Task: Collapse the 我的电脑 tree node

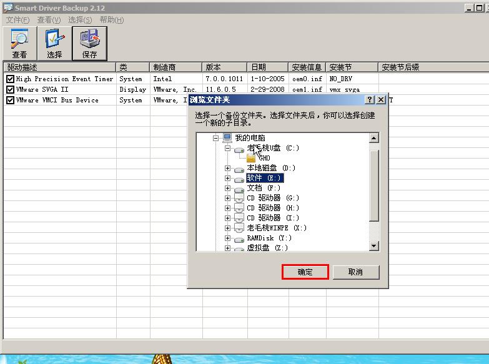Action: click(216, 138)
